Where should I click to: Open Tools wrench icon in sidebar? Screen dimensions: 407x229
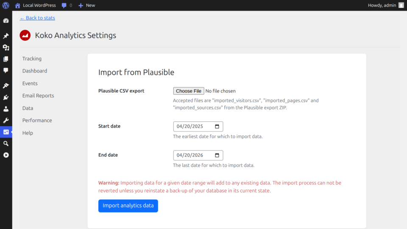coord(6,120)
